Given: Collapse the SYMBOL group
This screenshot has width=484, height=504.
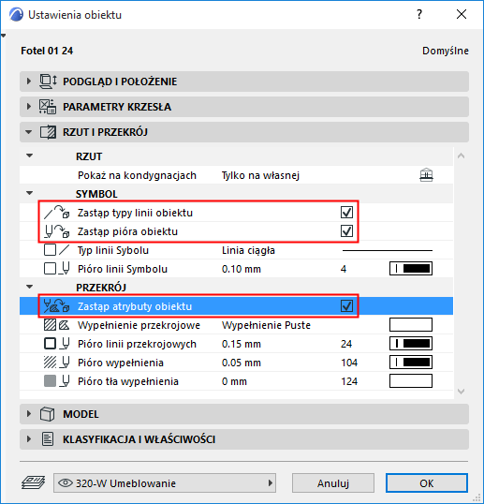Looking at the screenshot, I should 30,194.
